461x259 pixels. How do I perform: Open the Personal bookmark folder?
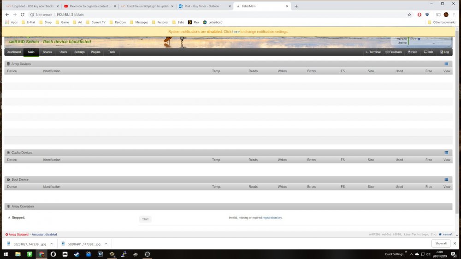[160, 22]
